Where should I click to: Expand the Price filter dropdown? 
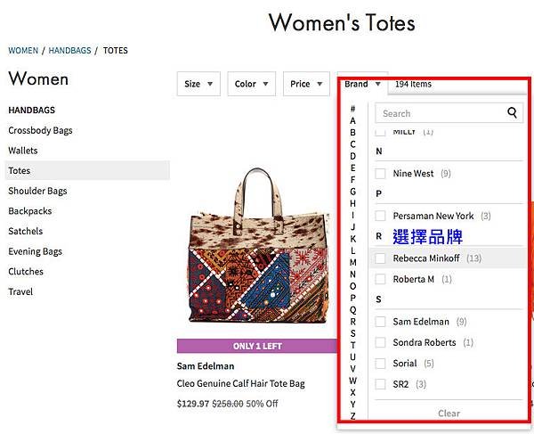click(306, 84)
